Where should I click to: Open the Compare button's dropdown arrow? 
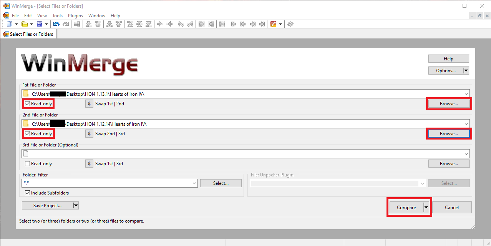(426, 208)
